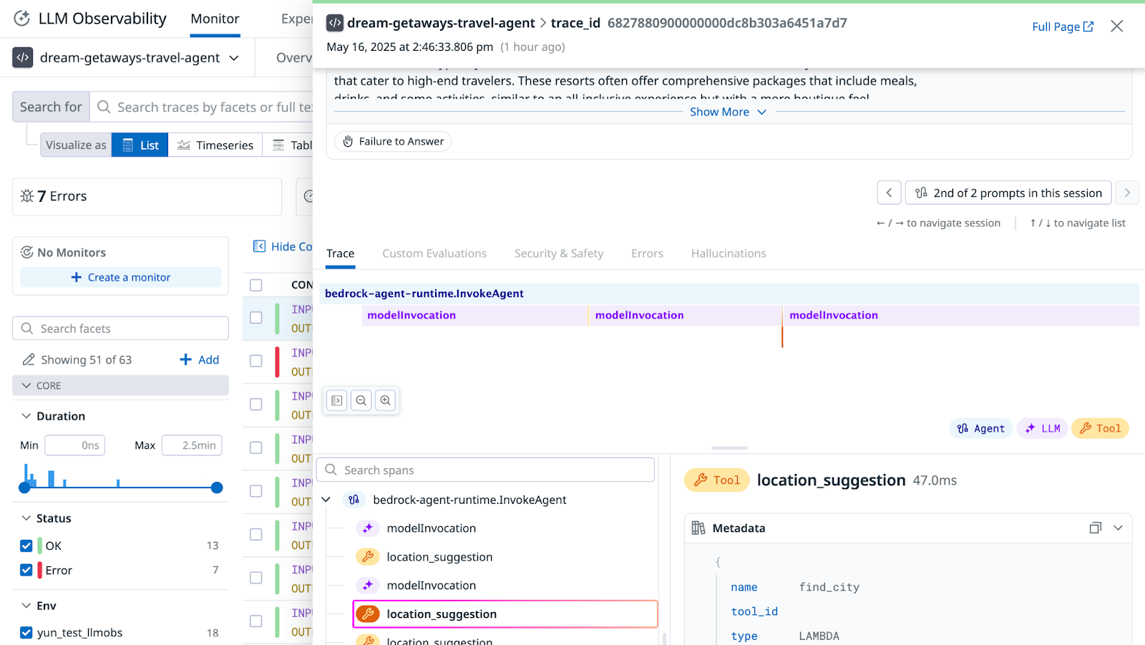This screenshot has width=1145, height=645.
Task: Disable the Error status filter
Action: [26, 570]
